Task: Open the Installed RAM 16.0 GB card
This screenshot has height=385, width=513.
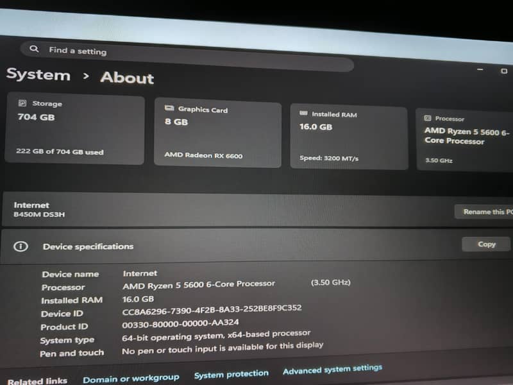Action: [x=349, y=137]
